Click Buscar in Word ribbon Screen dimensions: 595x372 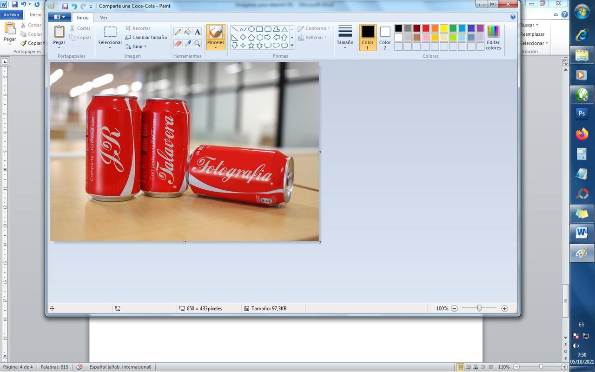tap(529, 25)
